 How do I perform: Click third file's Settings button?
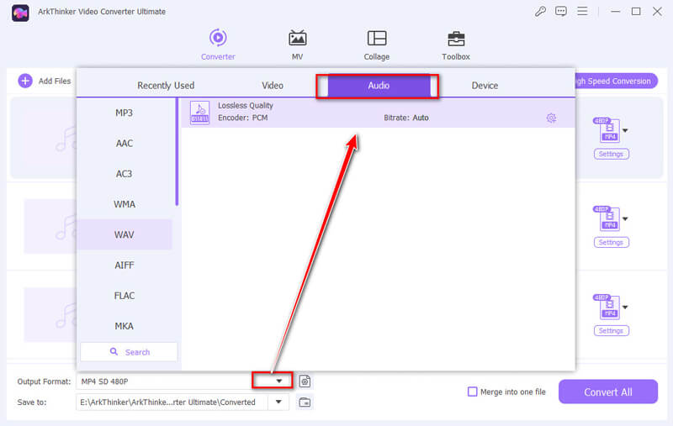click(x=612, y=330)
